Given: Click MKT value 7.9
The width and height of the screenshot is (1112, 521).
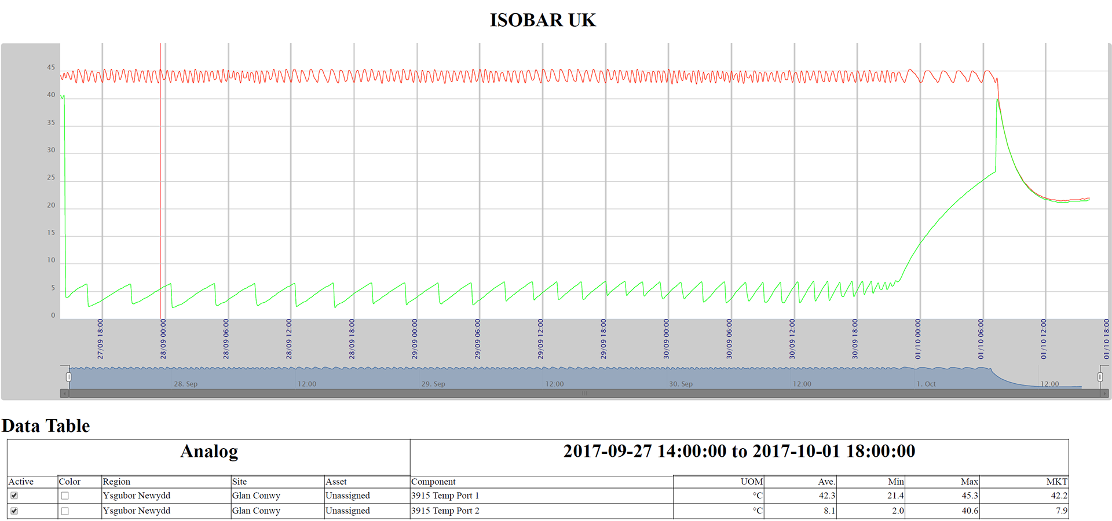Looking at the screenshot, I should (1062, 511).
